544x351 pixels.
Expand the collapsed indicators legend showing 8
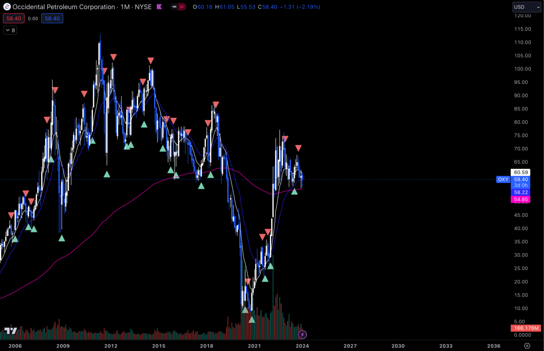10,30
